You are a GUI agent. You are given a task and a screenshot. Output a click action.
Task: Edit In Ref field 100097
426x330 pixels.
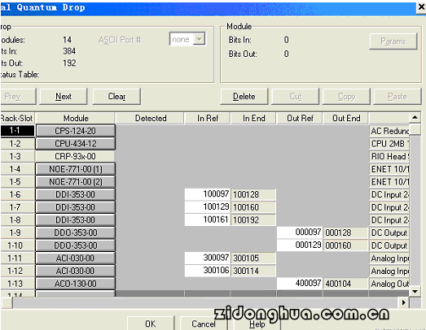[208, 194]
